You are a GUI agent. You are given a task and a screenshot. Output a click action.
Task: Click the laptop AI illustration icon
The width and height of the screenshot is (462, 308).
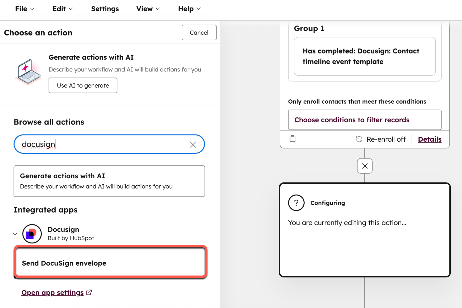click(28, 71)
